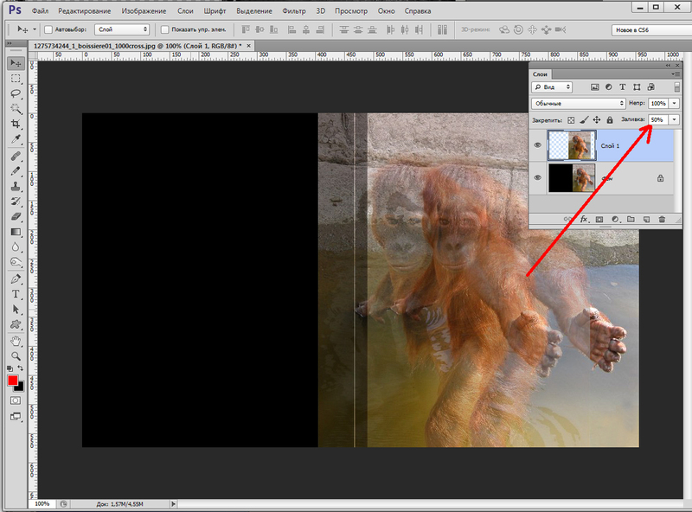
Task: Select the Path Selection tool
Action: 16,310
